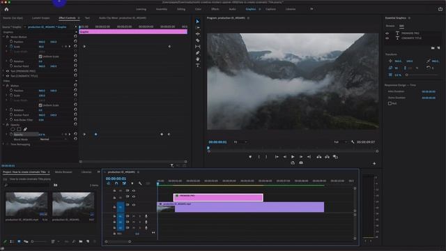Select the Hand tool
Screen dimensions: 446x251
(198, 59)
